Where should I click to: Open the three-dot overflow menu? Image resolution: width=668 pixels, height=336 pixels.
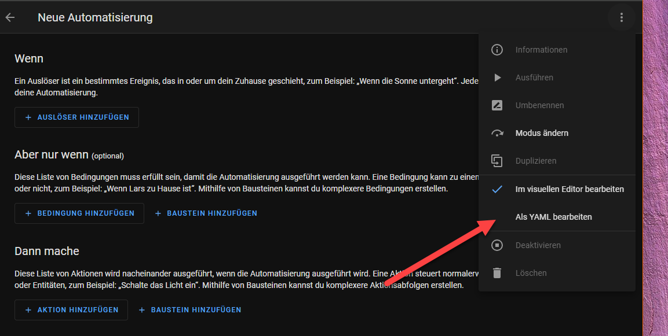[621, 17]
